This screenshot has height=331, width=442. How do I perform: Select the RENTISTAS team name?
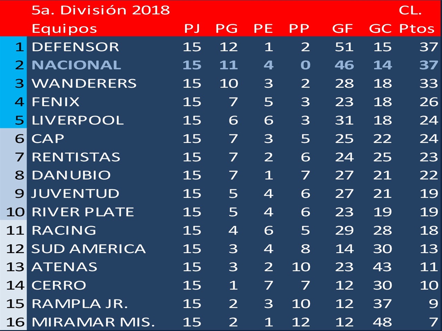(76, 157)
